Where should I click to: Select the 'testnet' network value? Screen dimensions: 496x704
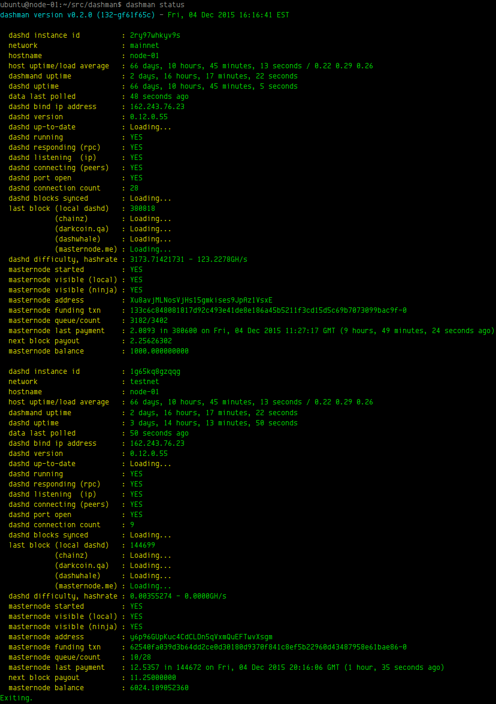[144, 382]
